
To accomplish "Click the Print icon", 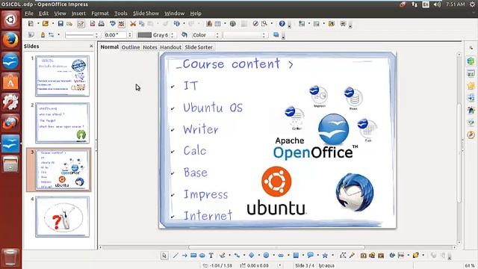I will 102,23.
